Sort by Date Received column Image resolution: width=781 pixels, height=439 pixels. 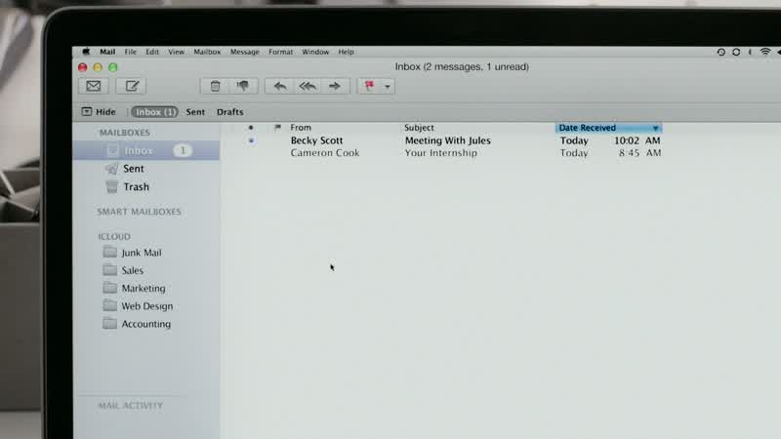click(x=608, y=128)
